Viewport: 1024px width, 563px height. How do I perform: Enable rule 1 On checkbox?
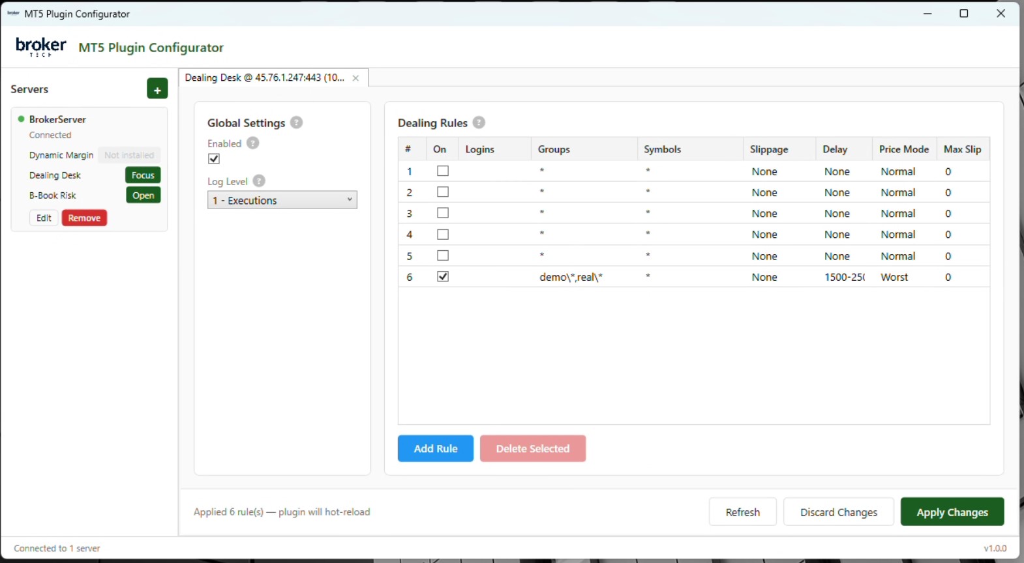point(443,171)
